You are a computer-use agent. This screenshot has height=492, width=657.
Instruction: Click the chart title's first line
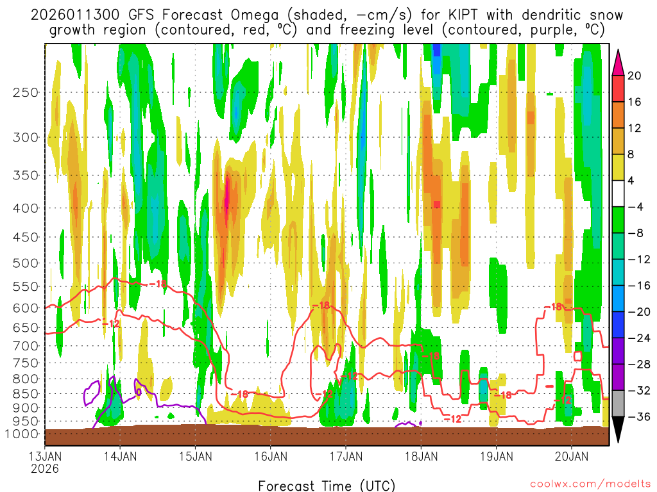coord(327,15)
